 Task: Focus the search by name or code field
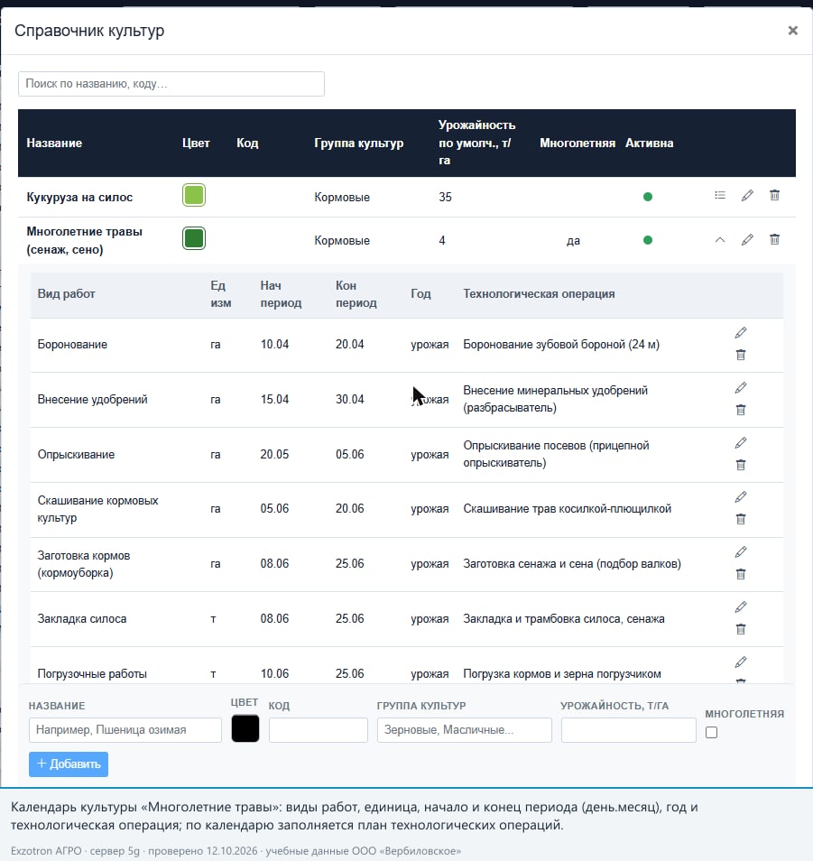(171, 84)
